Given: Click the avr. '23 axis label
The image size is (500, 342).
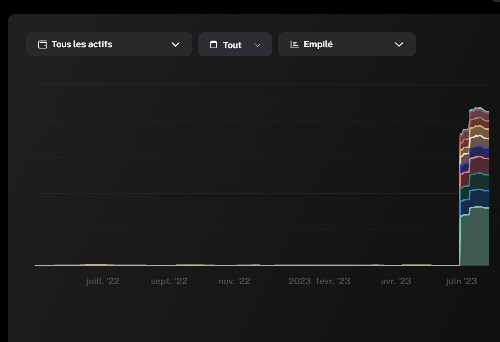Looking at the screenshot, I should 396,281.
